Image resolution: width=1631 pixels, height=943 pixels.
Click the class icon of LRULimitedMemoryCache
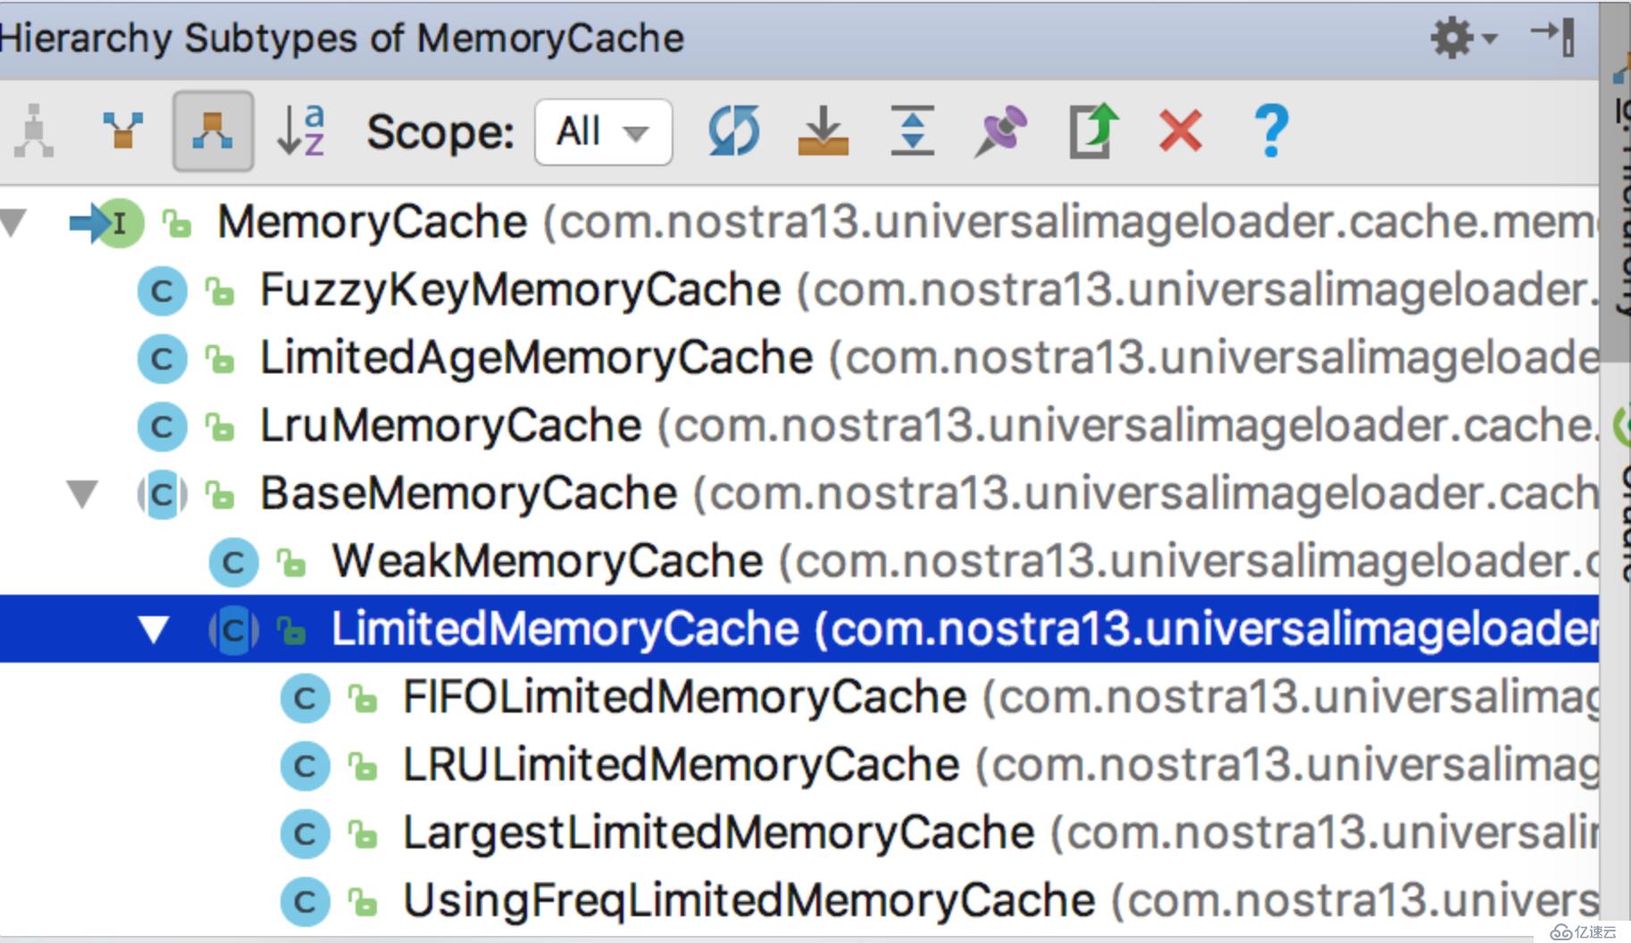[305, 766]
